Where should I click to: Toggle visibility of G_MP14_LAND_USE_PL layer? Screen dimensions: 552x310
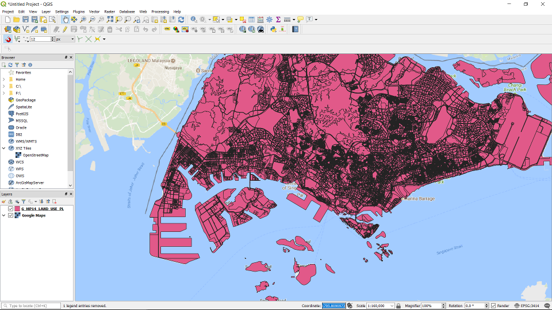click(11, 209)
